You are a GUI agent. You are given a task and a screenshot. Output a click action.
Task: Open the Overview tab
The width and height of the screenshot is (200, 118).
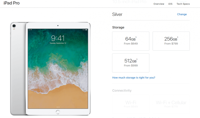click(x=159, y=4)
